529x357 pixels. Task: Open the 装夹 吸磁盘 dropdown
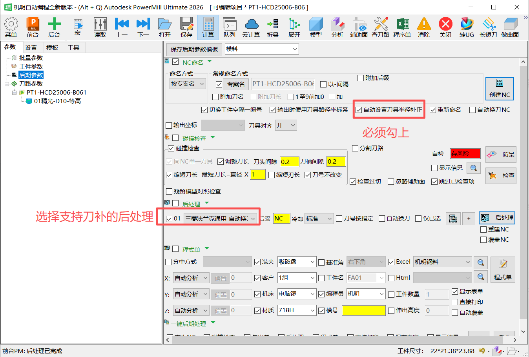[297, 262]
